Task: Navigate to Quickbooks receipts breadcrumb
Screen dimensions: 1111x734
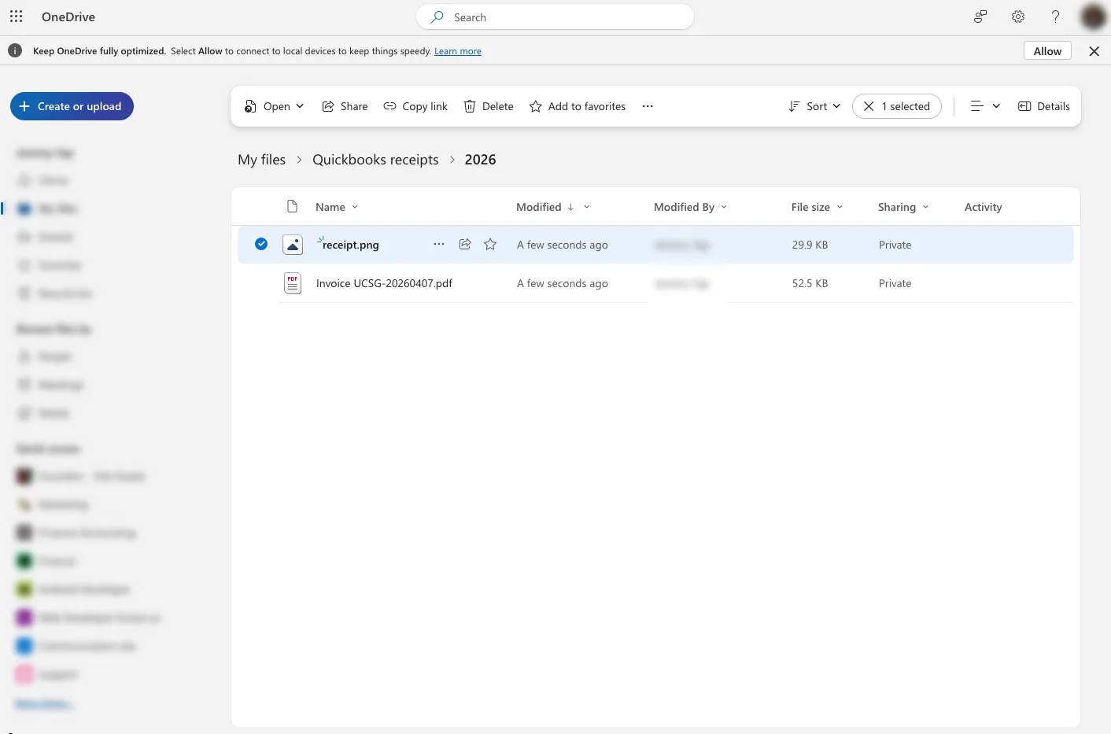Action: click(375, 160)
